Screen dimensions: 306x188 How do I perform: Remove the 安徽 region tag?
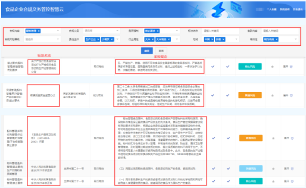[x=223, y=39]
